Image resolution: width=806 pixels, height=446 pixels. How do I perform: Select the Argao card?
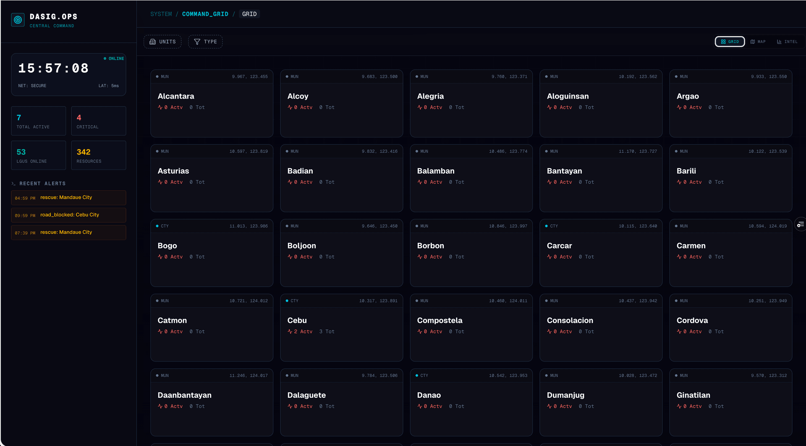click(731, 104)
